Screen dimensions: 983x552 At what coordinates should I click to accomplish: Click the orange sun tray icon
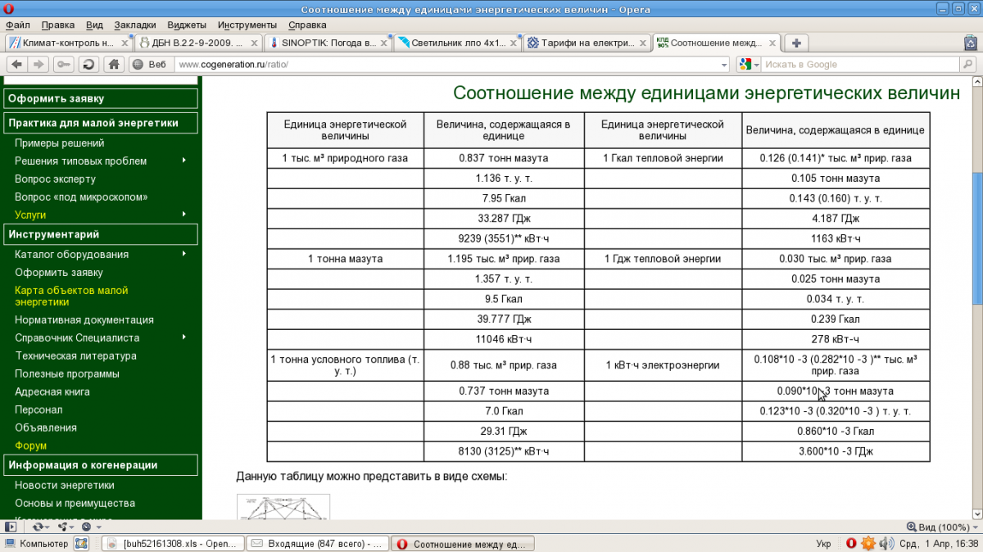[867, 543]
